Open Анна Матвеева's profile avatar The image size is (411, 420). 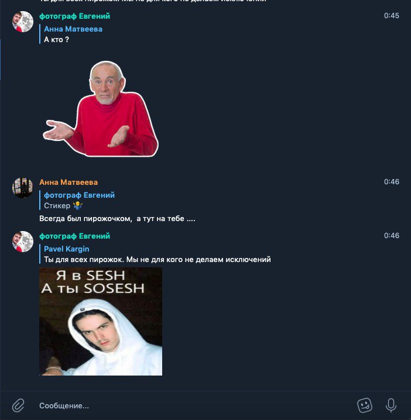point(23,188)
